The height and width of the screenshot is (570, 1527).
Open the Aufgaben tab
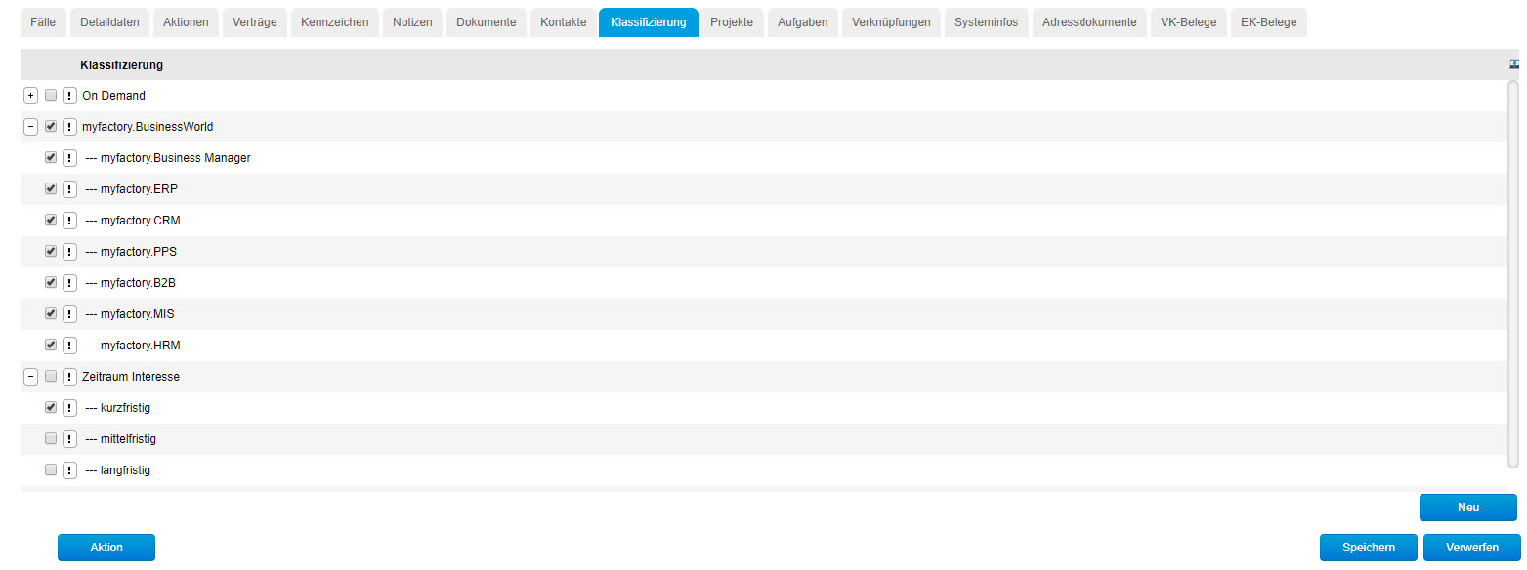[x=803, y=22]
